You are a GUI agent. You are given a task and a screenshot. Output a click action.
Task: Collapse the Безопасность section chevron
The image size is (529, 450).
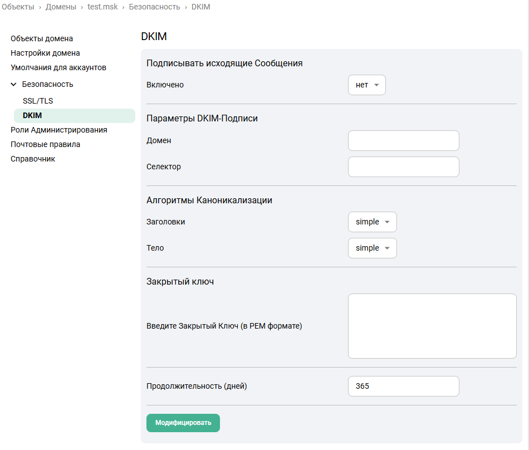pyautogui.click(x=14, y=85)
